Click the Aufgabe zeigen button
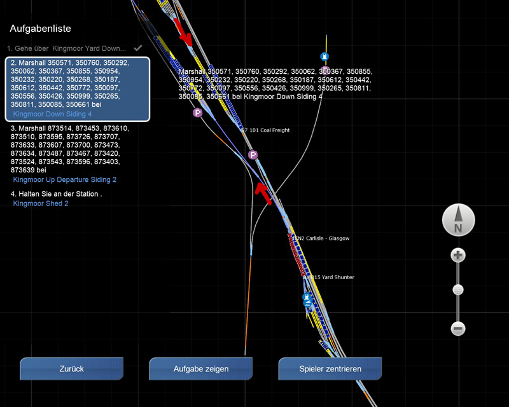This screenshot has width=509, height=407. point(200,369)
